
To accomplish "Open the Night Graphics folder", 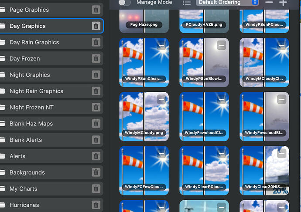I will click(51, 75).
